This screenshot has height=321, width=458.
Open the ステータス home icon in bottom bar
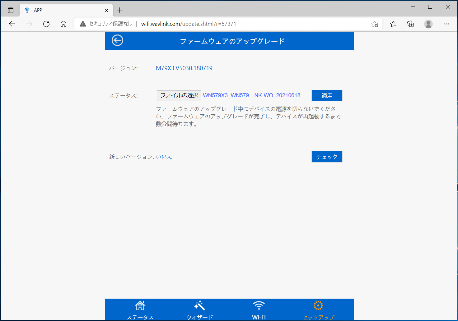click(x=140, y=306)
